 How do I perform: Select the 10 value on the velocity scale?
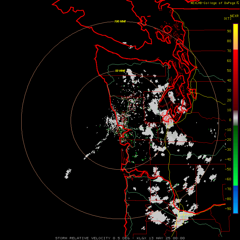(229, 110)
